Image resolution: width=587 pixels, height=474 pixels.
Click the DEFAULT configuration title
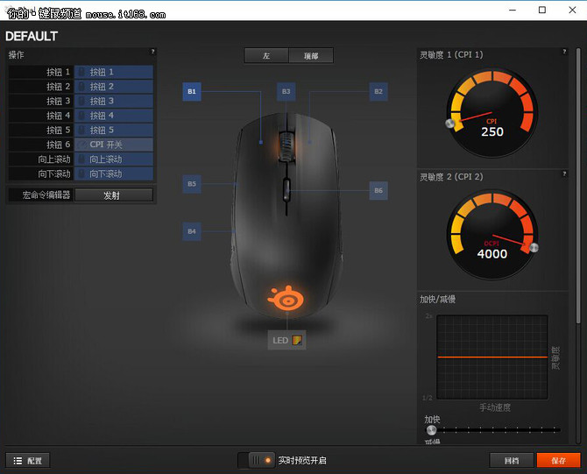(32, 36)
